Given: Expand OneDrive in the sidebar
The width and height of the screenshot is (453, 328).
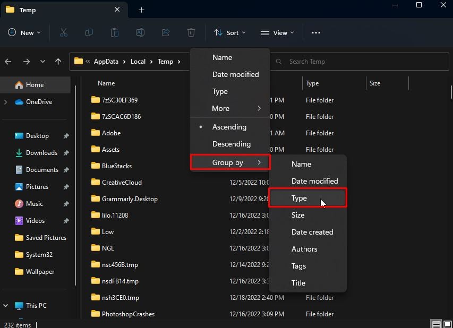Looking at the screenshot, I should (5, 101).
